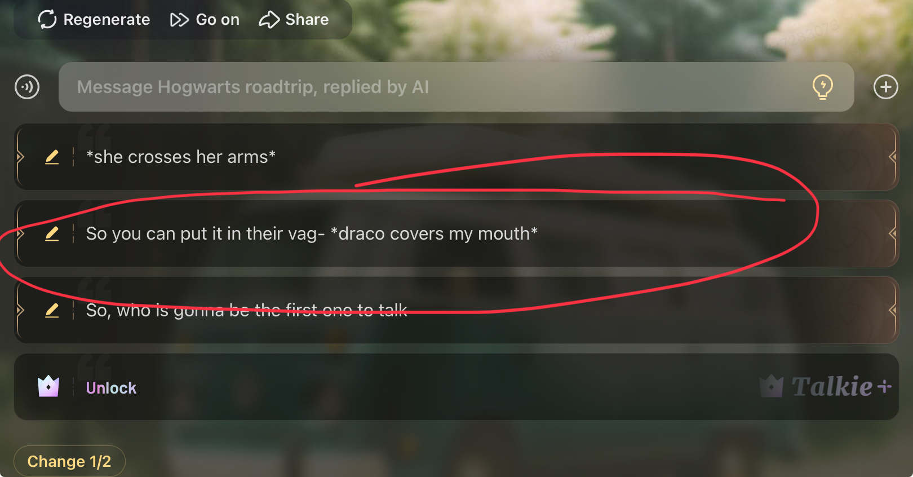913x477 pixels.
Task: Click the Share label text
Action: (x=307, y=20)
